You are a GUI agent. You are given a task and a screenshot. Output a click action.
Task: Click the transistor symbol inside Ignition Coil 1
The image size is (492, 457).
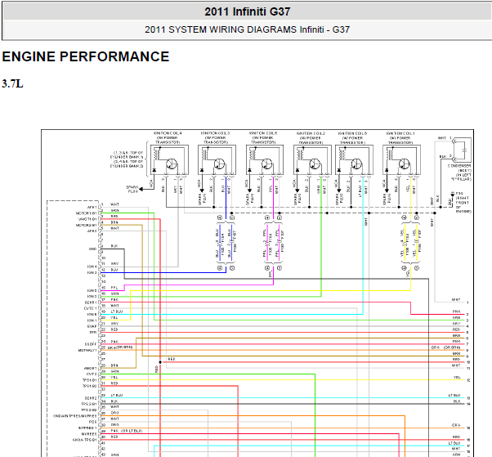coord(404,164)
